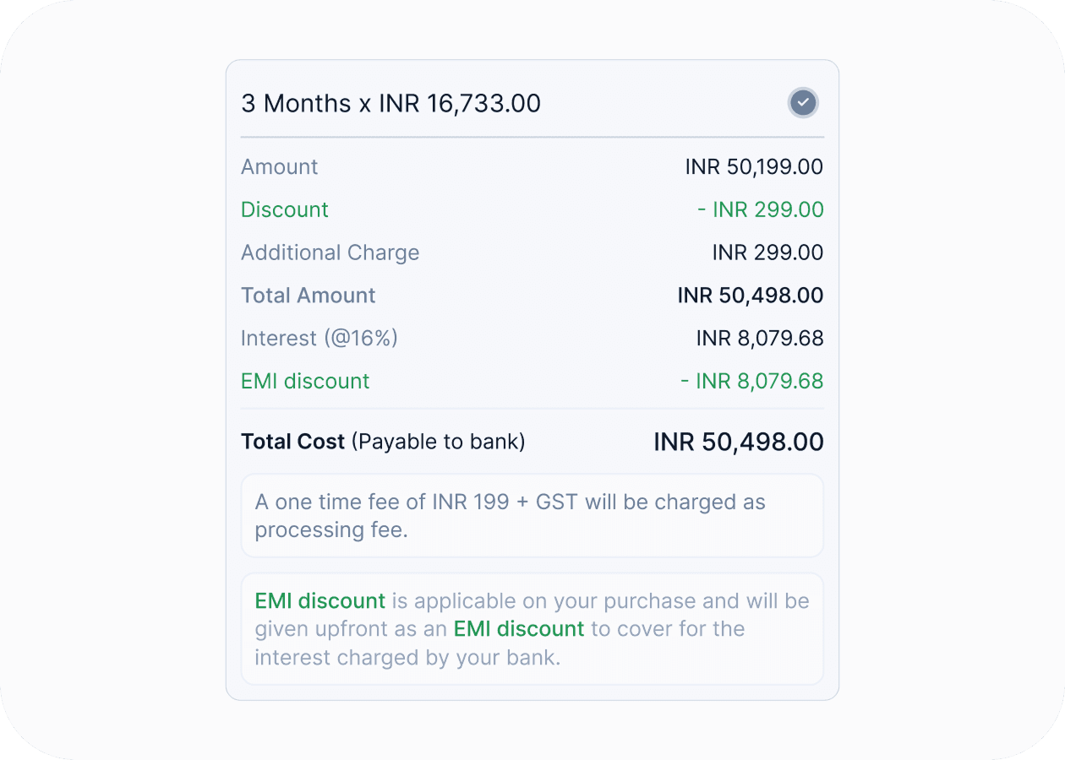Click the amount value INR 50,199.00
The height and width of the screenshot is (760, 1065).
point(754,166)
